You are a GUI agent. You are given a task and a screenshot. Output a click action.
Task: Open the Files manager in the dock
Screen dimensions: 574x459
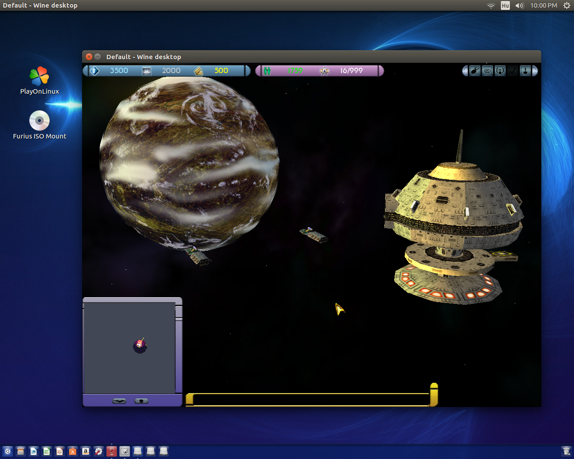point(21,451)
